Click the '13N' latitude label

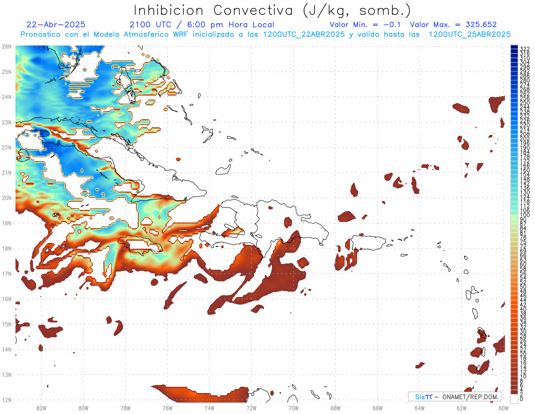tap(7, 374)
